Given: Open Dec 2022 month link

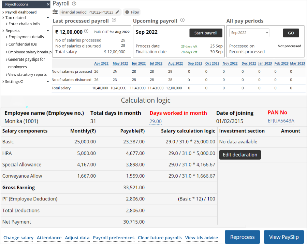Looking at the screenshot, I should [249, 64].
